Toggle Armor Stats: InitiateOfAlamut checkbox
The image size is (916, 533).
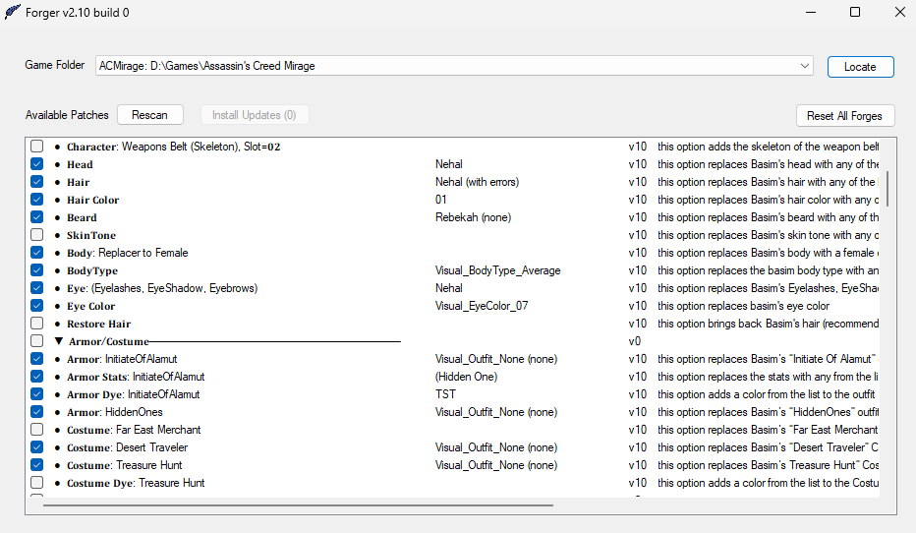36,377
